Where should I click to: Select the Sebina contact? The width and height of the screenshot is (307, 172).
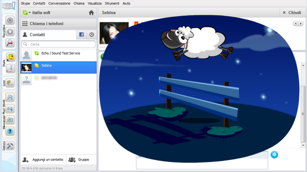point(58,68)
